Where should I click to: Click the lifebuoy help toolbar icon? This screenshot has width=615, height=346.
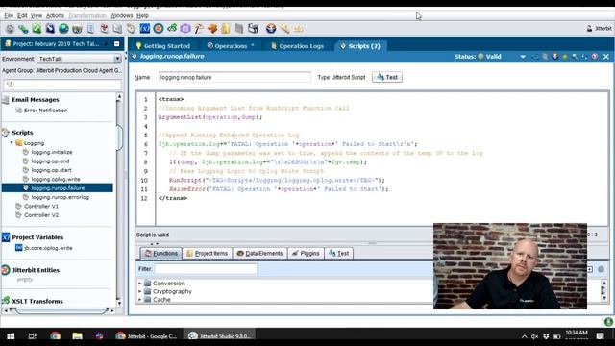(271, 29)
